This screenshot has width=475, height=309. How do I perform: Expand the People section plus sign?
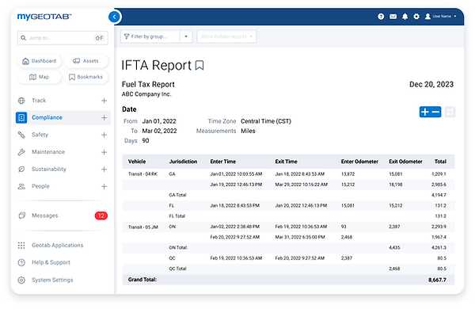(104, 186)
